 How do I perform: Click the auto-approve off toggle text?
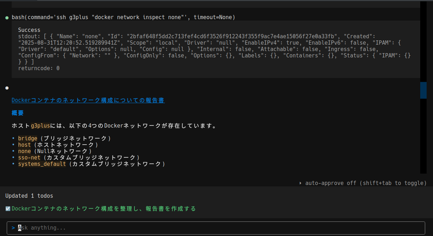point(366,183)
